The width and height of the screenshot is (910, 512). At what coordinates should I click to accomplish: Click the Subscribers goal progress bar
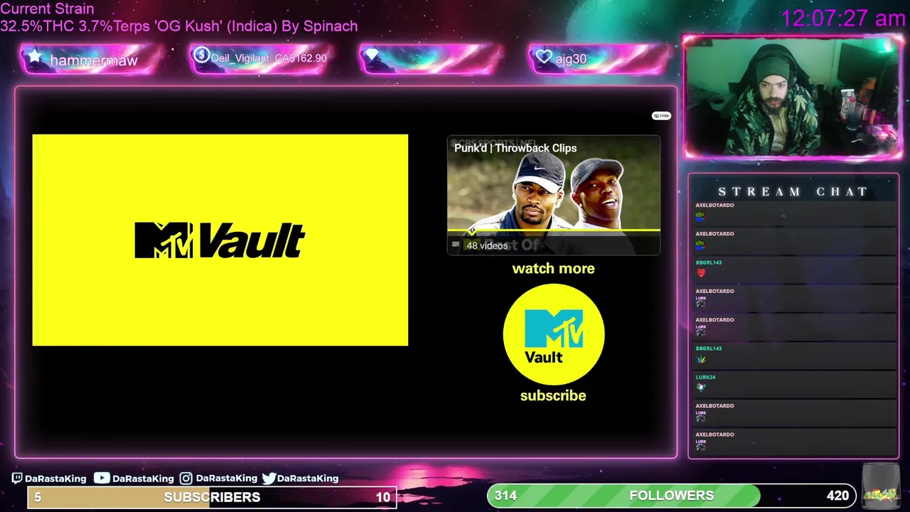[212, 497]
